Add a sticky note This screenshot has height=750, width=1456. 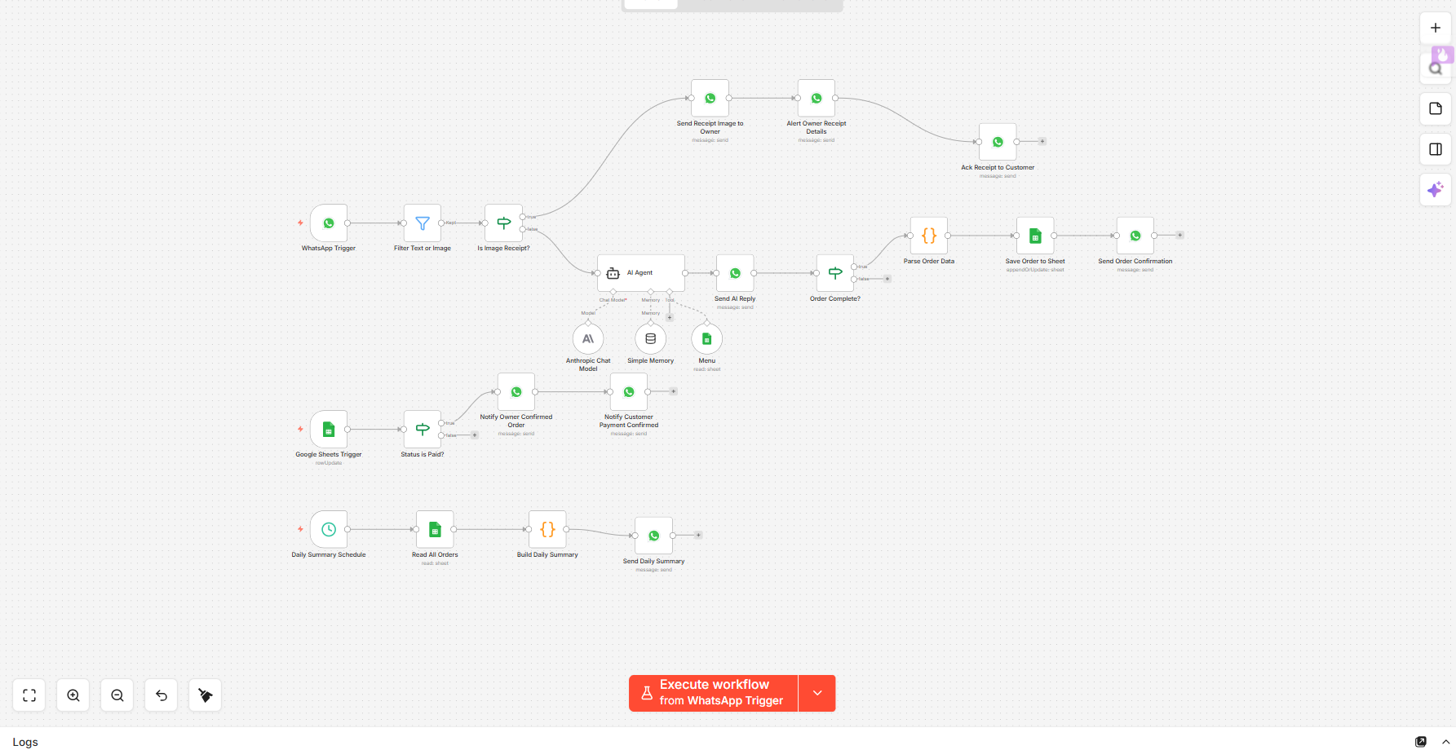click(x=1436, y=108)
